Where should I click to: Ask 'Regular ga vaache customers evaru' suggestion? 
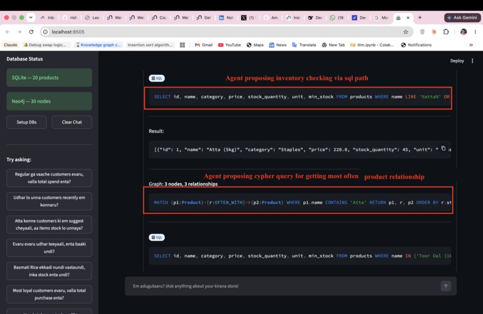pyautogui.click(x=49, y=178)
